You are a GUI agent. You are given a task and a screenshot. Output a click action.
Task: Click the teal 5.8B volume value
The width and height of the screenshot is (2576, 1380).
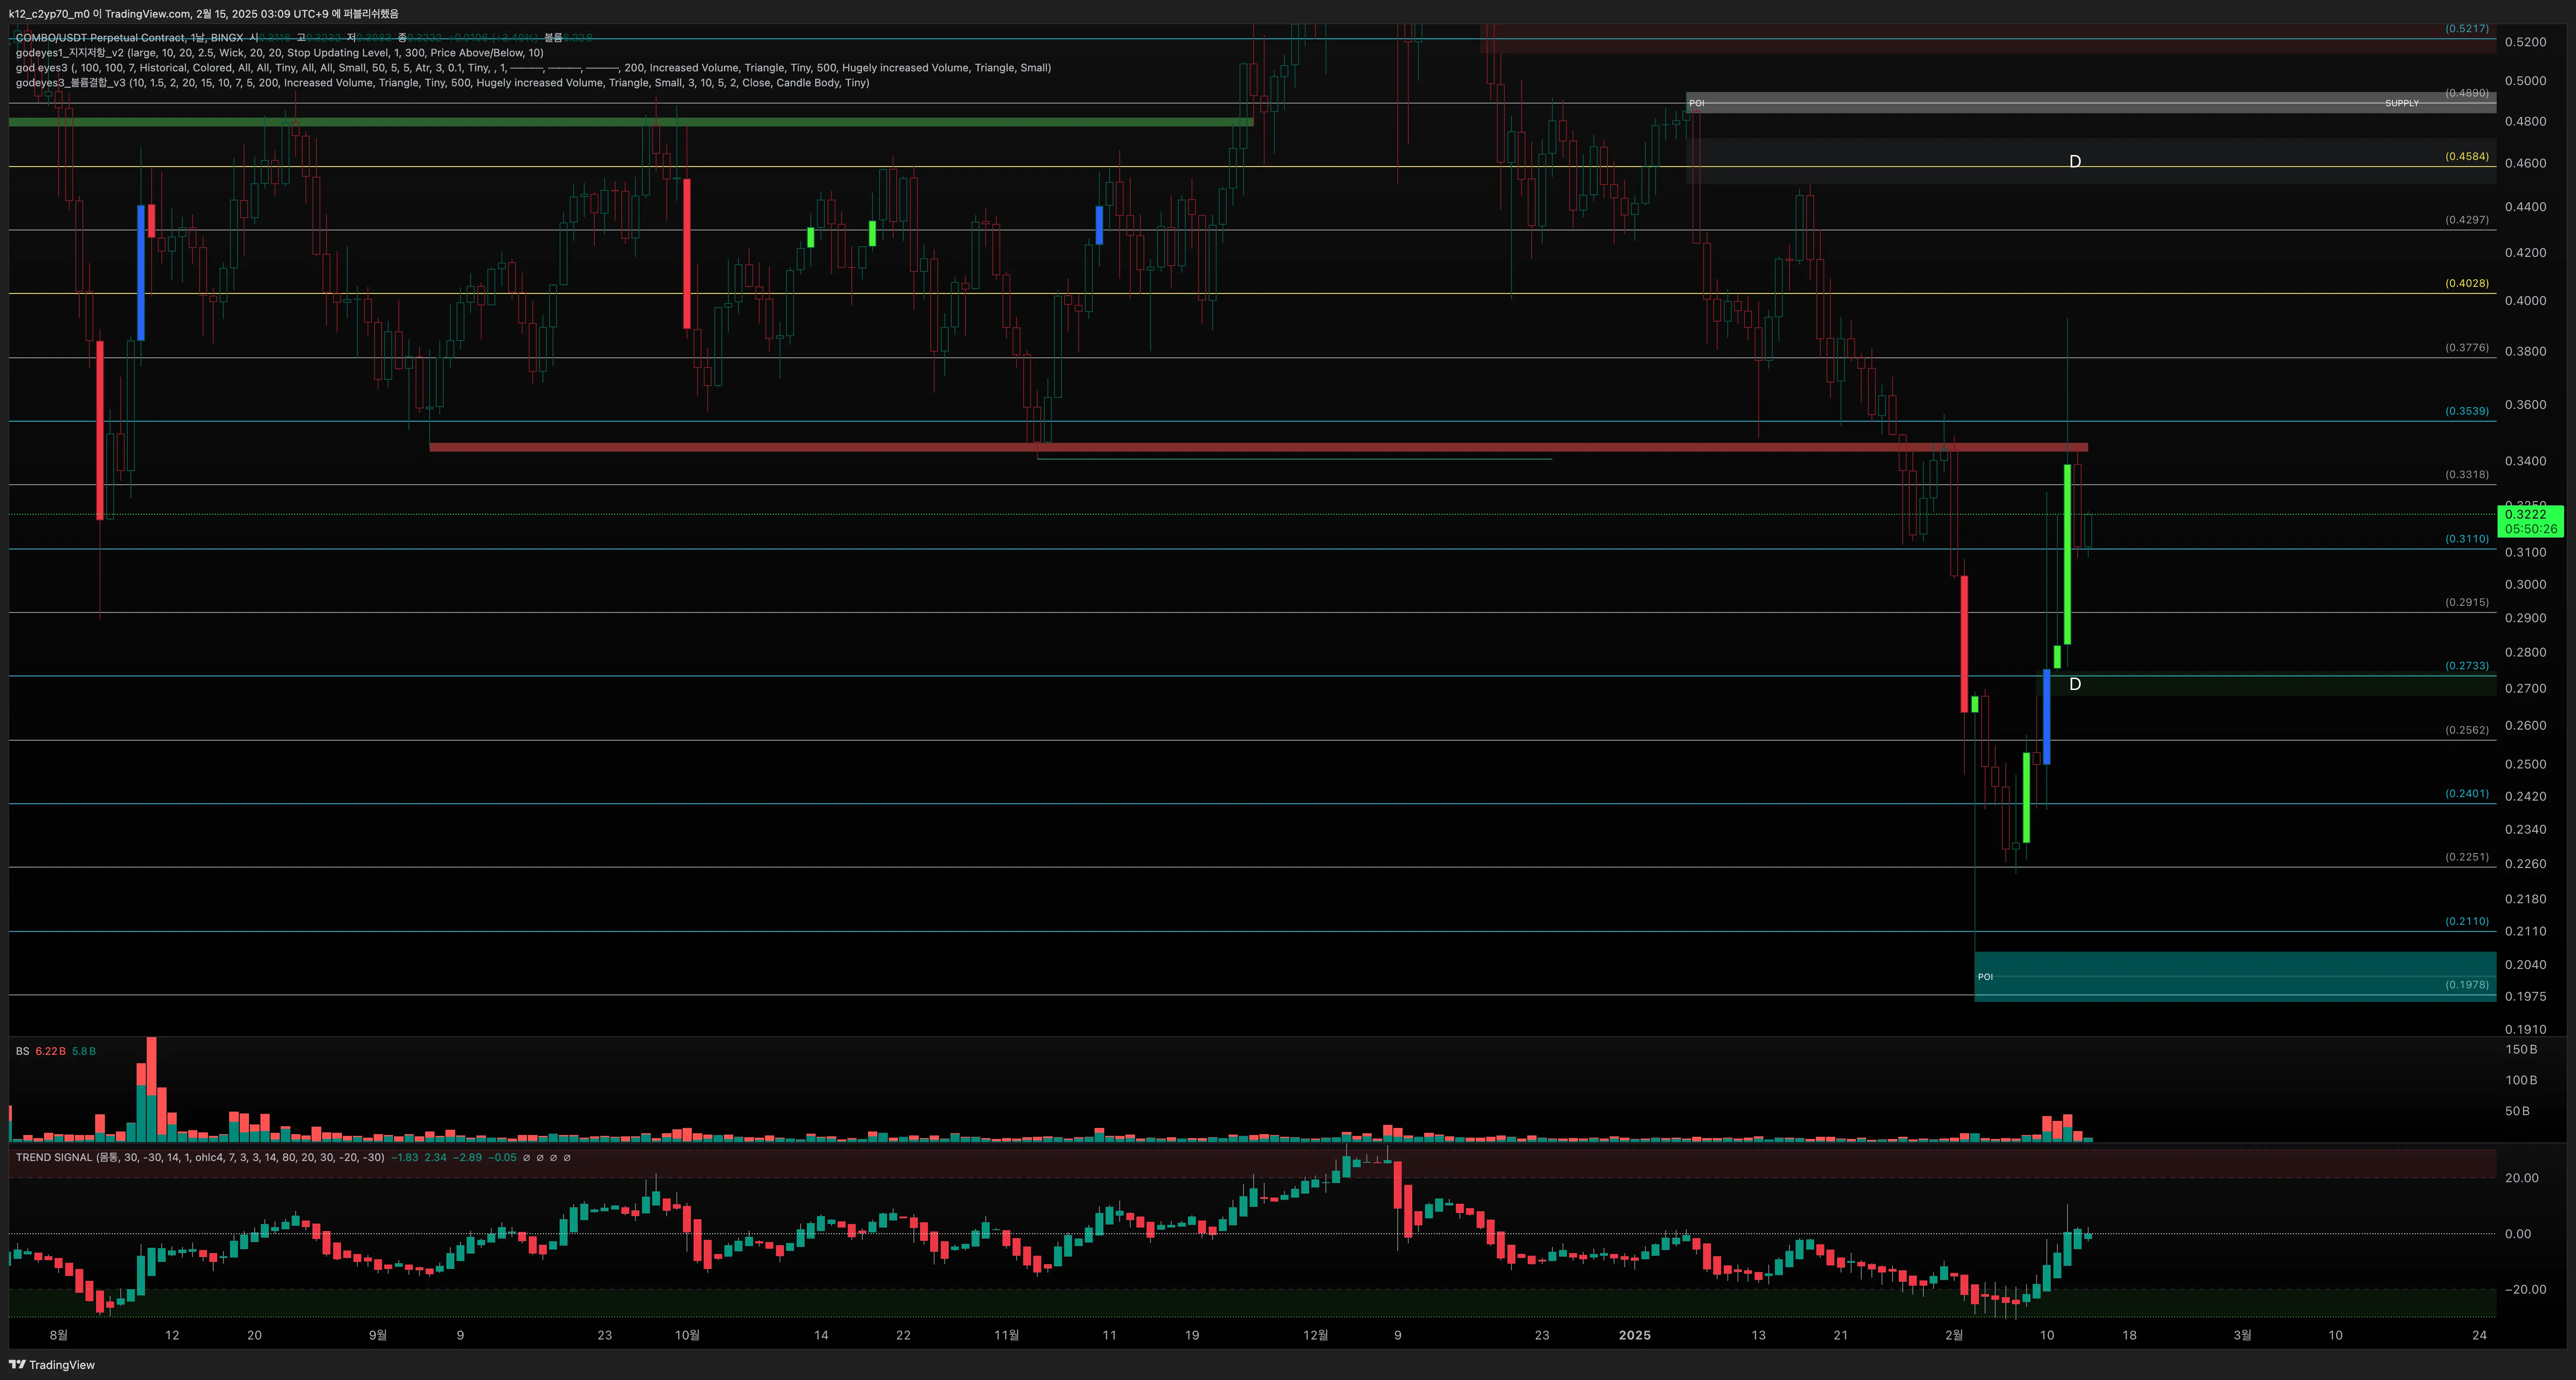pyautogui.click(x=84, y=1051)
